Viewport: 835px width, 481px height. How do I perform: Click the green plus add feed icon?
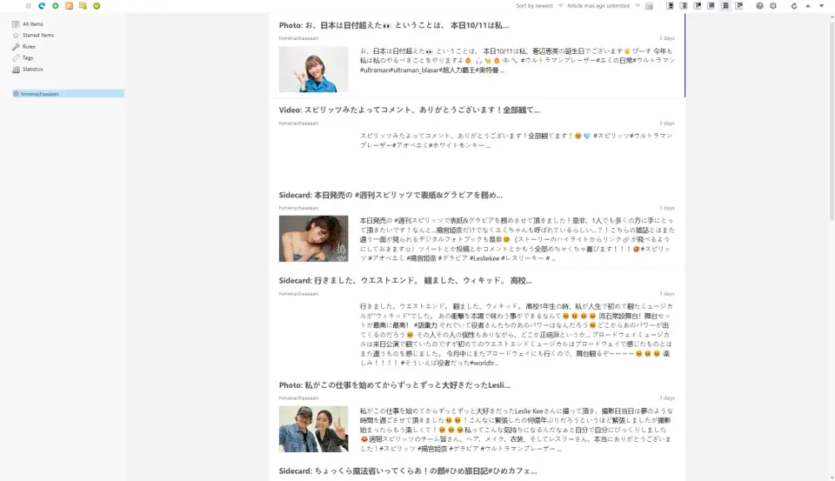(x=56, y=6)
